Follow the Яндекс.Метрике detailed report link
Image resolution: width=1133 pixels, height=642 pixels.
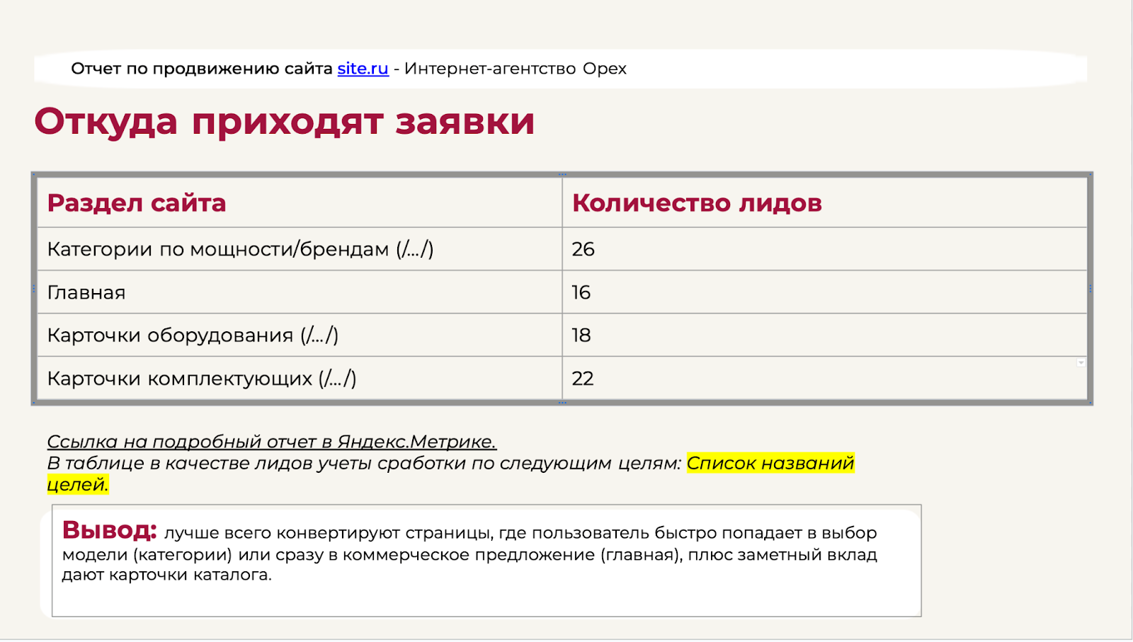click(x=271, y=442)
